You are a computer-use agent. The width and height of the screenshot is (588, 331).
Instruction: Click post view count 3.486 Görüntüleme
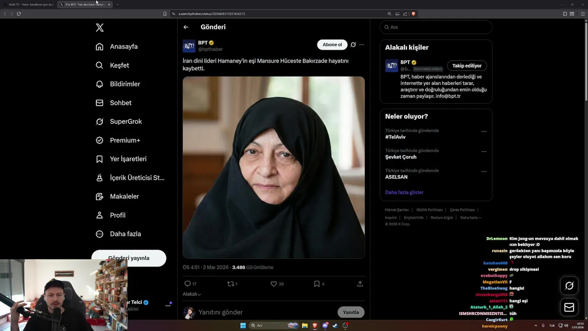[253, 267]
